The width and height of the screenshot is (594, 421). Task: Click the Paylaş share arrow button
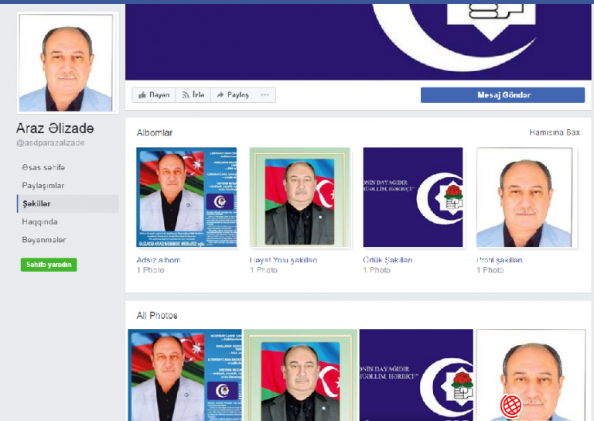(232, 95)
